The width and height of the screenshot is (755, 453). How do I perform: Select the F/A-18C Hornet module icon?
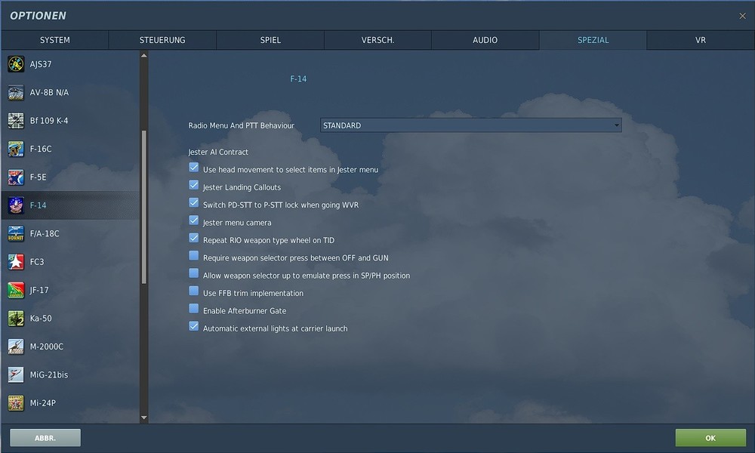pos(16,233)
